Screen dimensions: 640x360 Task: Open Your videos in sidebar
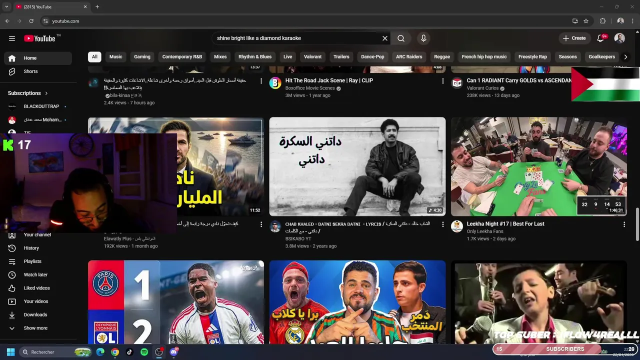(38, 301)
